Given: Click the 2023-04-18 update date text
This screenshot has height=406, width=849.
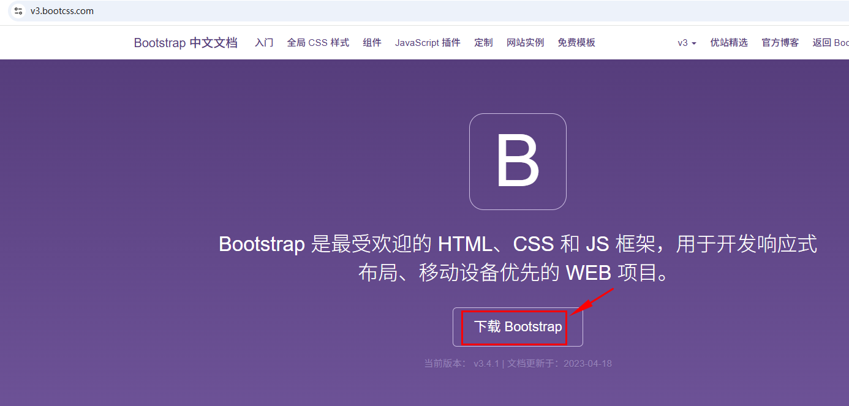Looking at the screenshot, I should tap(587, 363).
